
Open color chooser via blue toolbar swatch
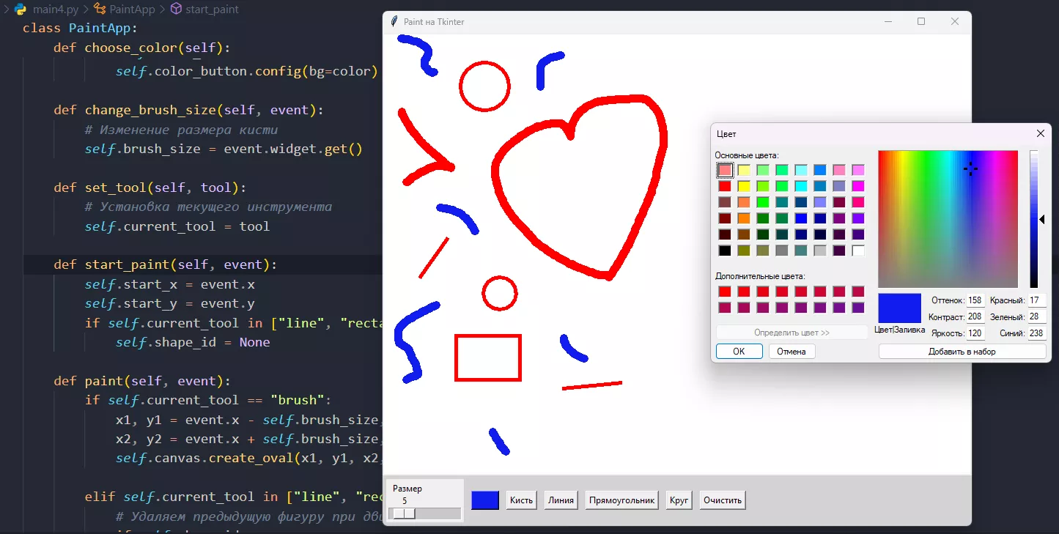(x=484, y=500)
